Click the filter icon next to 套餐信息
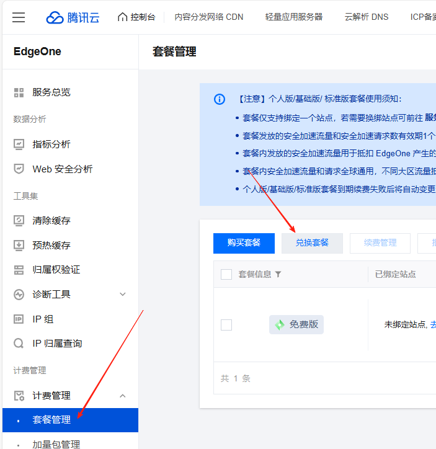436x449 pixels. (x=278, y=274)
